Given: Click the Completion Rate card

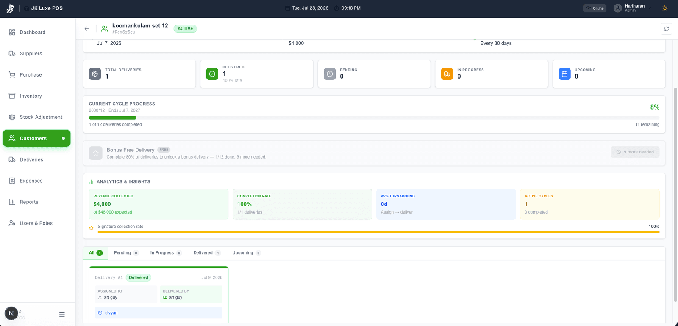Looking at the screenshot, I should pos(302,204).
